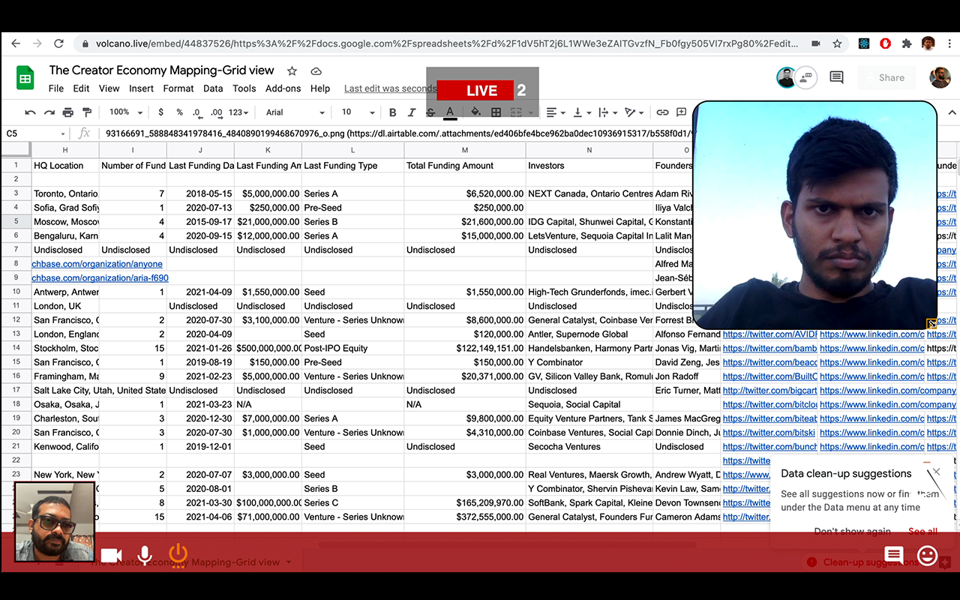960x600 pixels.
Task: Select the Investors column header cell
Action: [x=589, y=165]
